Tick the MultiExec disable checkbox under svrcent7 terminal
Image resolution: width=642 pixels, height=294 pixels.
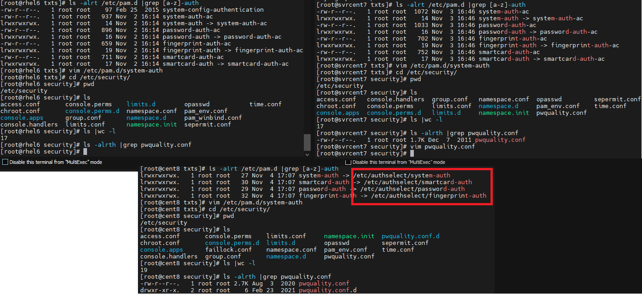(348, 162)
